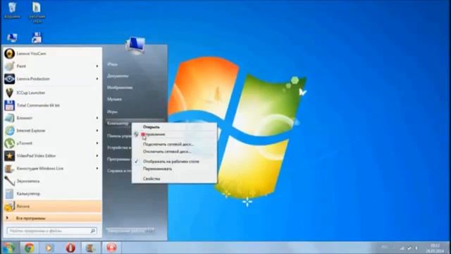
Task: Open Киностудия Windows Live
Action: click(52, 169)
